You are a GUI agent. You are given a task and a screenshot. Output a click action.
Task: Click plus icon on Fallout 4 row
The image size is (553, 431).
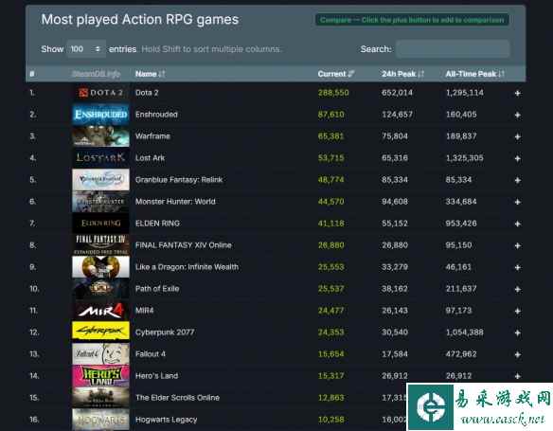pyautogui.click(x=517, y=354)
